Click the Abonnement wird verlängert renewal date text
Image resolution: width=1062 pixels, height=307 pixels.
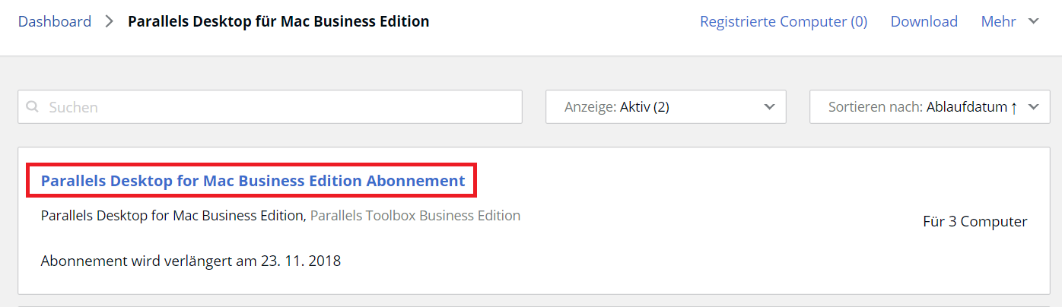click(x=190, y=261)
